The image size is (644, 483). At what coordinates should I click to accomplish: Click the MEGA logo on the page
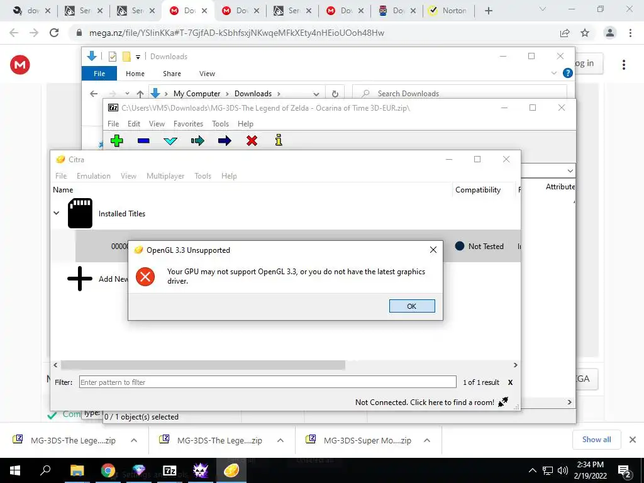pos(19,65)
